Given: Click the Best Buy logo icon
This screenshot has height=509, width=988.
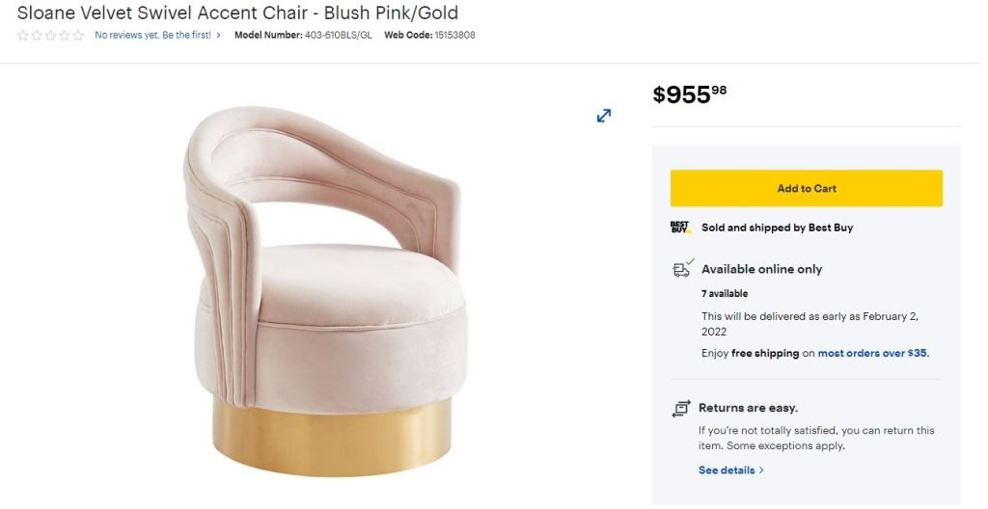Looking at the screenshot, I should (680, 228).
